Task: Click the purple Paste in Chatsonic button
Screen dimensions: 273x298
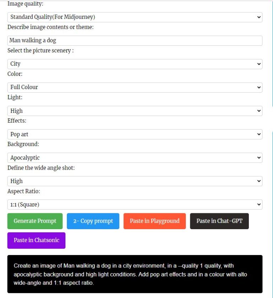Action: (36, 240)
